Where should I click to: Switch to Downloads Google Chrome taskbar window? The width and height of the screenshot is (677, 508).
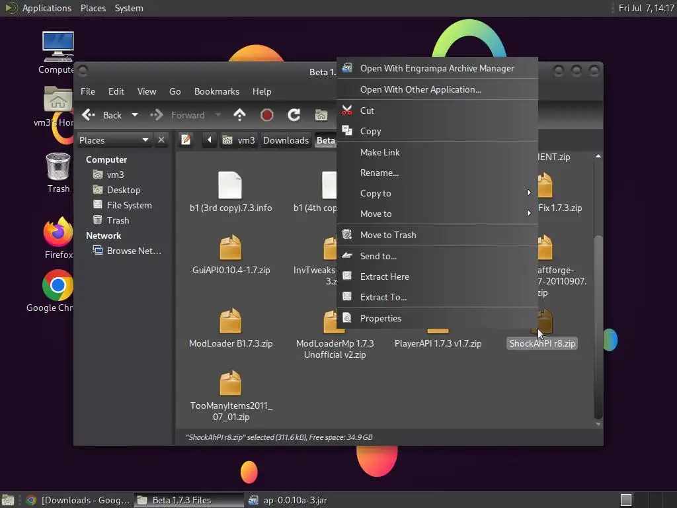pos(78,500)
